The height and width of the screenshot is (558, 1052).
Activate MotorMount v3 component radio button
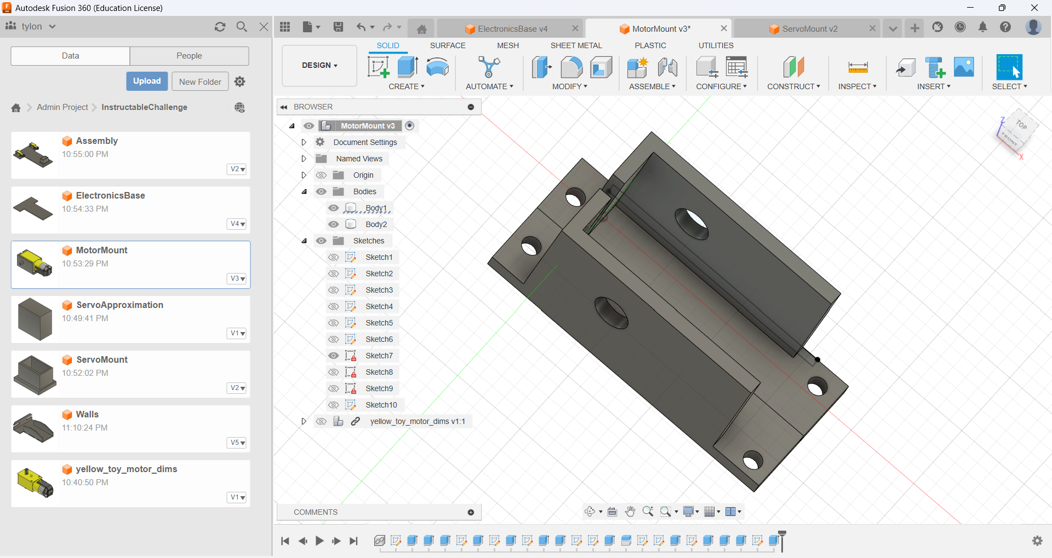[410, 126]
